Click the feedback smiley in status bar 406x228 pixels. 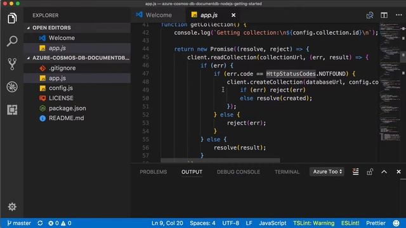(396, 223)
